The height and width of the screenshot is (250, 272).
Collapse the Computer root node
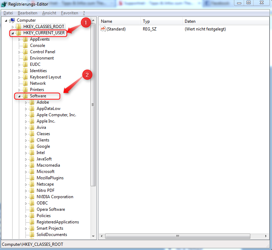[x=6, y=21]
